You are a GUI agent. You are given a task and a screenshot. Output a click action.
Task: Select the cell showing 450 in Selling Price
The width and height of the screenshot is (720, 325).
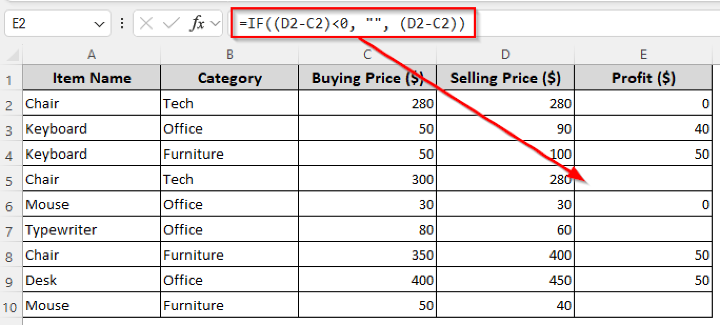click(505, 280)
